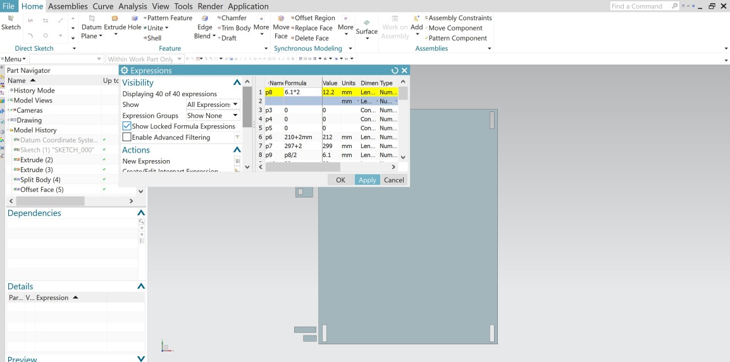Open the File menu
The width and height of the screenshot is (730, 362).
(9, 6)
